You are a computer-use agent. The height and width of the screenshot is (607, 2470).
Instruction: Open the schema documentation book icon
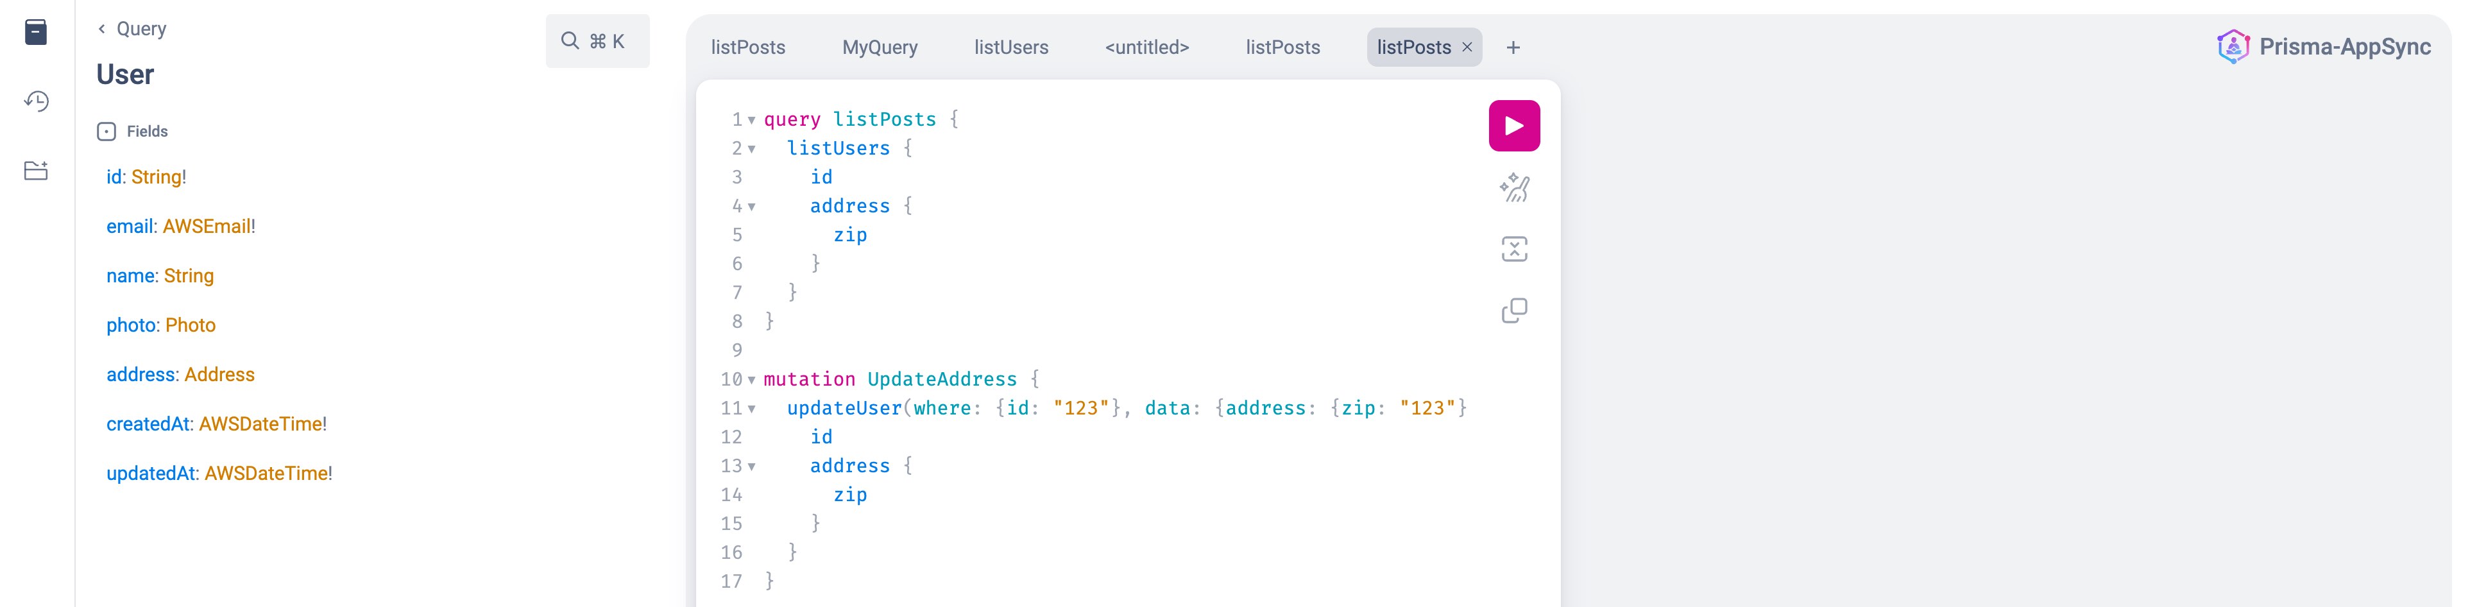coord(35,31)
